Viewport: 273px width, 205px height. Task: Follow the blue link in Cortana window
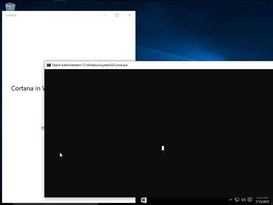43,128
